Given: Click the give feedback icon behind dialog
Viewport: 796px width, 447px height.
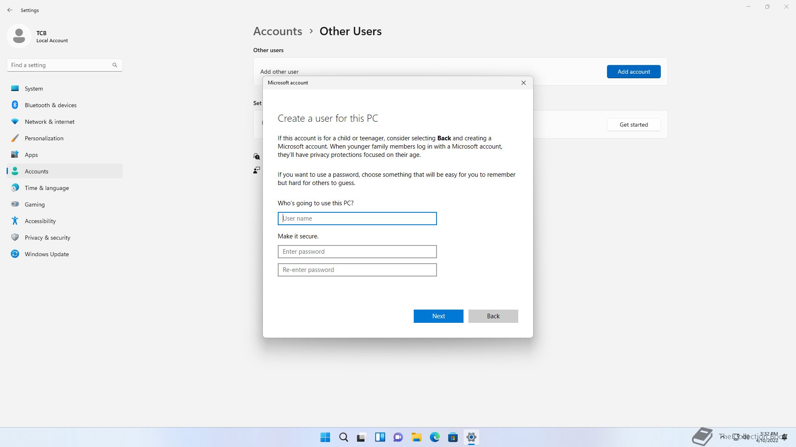Looking at the screenshot, I should click(x=257, y=170).
